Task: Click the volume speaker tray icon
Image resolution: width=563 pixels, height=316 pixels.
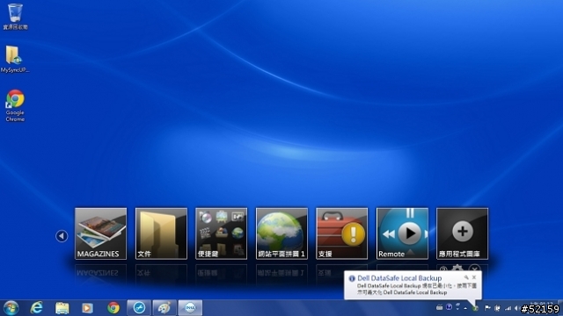Action: click(517, 308)
